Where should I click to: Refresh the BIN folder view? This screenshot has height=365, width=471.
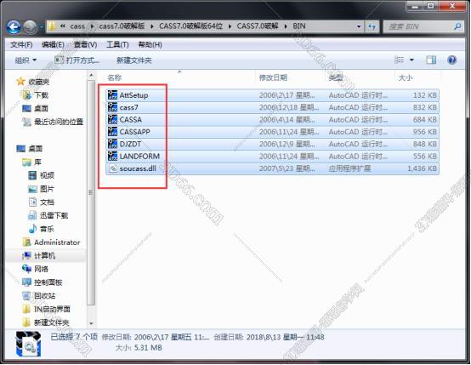tap(372, 26)
